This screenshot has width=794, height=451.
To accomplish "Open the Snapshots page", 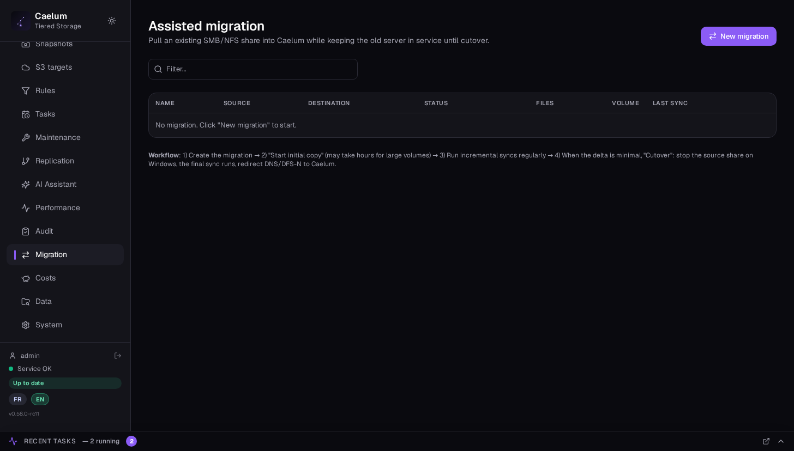I will (65, 44).
